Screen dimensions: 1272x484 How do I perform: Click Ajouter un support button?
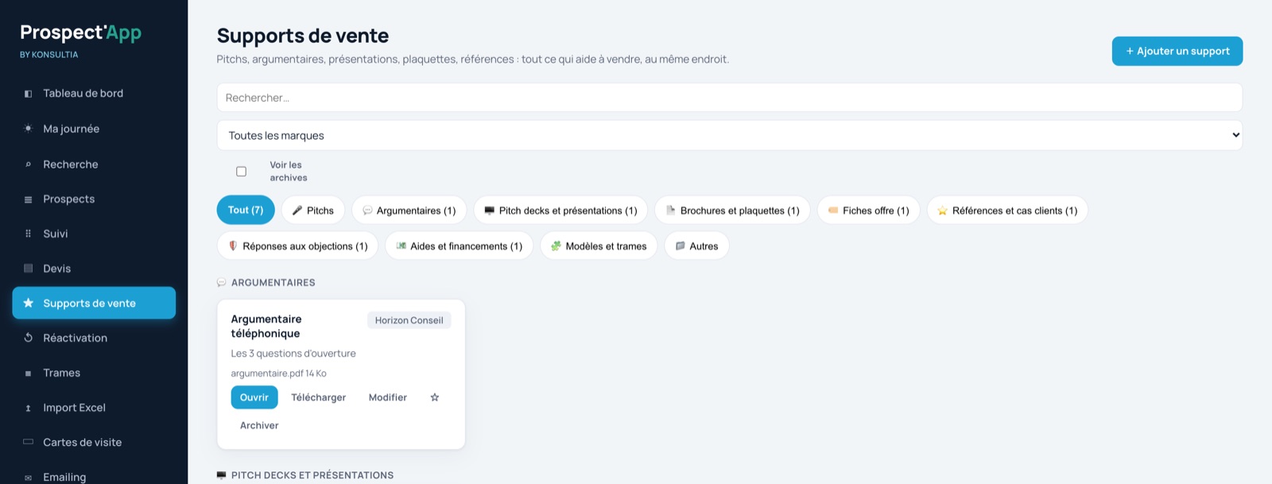click(1177, 51)
